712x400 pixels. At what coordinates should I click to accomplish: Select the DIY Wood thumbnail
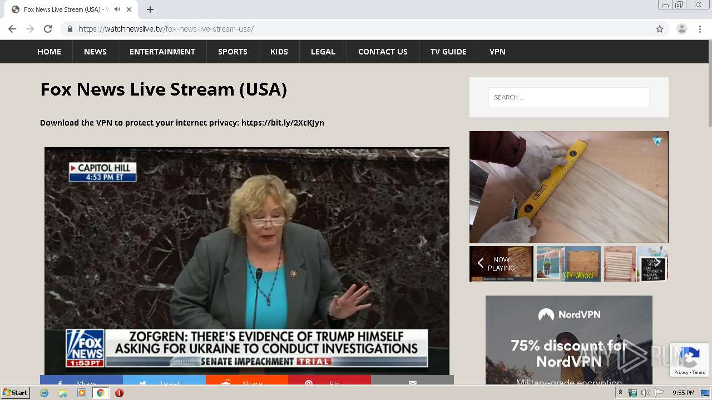click(x=568, y=264)
